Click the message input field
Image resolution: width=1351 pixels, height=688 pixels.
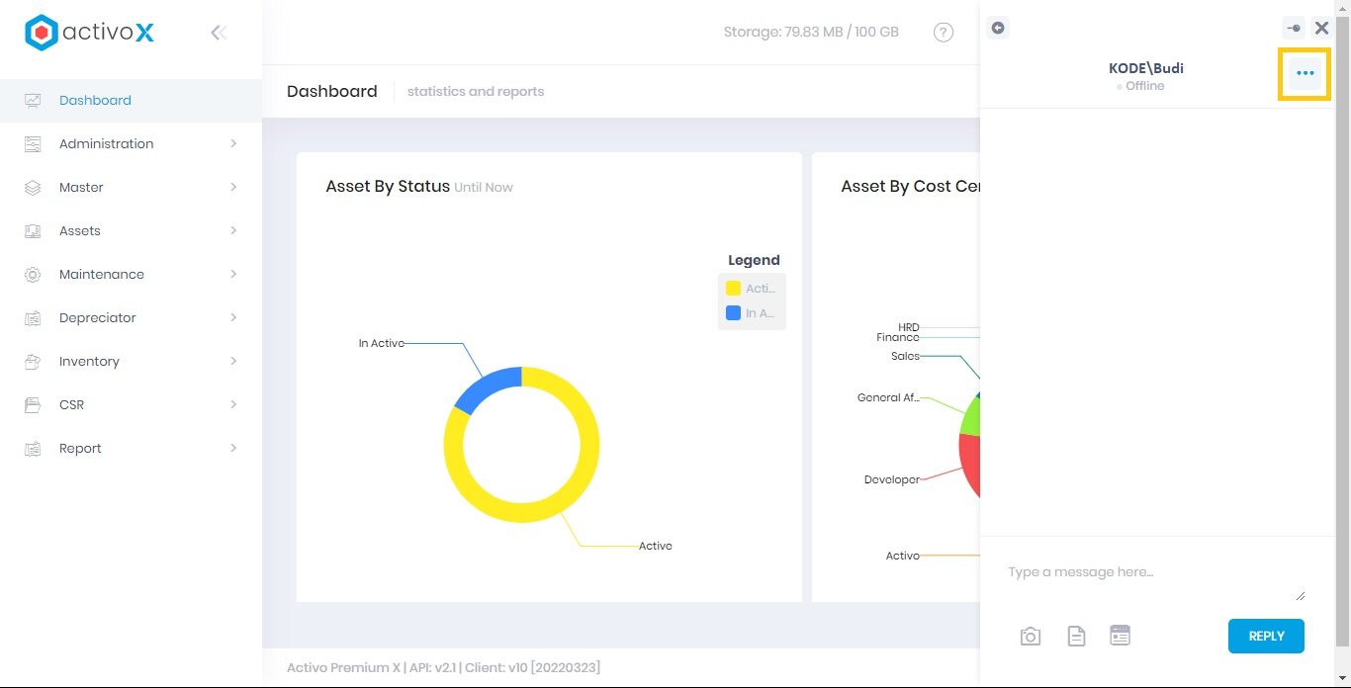pos(1137,571)
